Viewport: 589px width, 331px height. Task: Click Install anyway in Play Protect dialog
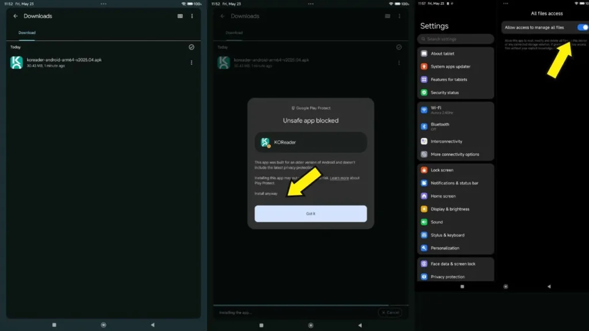[x=266, y=194]
